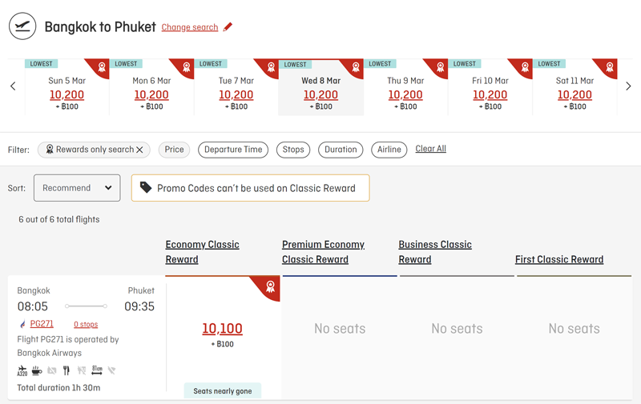Click the red pencil edit icon

tap(228, 27)
